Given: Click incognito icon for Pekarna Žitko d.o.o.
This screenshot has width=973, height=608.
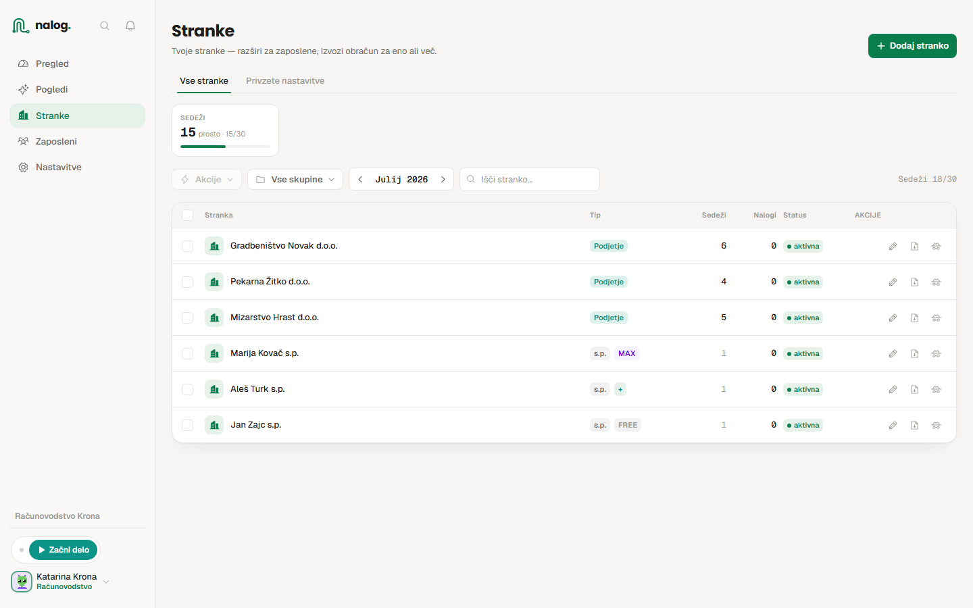Looking at the screenshot, I should [936, 282].
